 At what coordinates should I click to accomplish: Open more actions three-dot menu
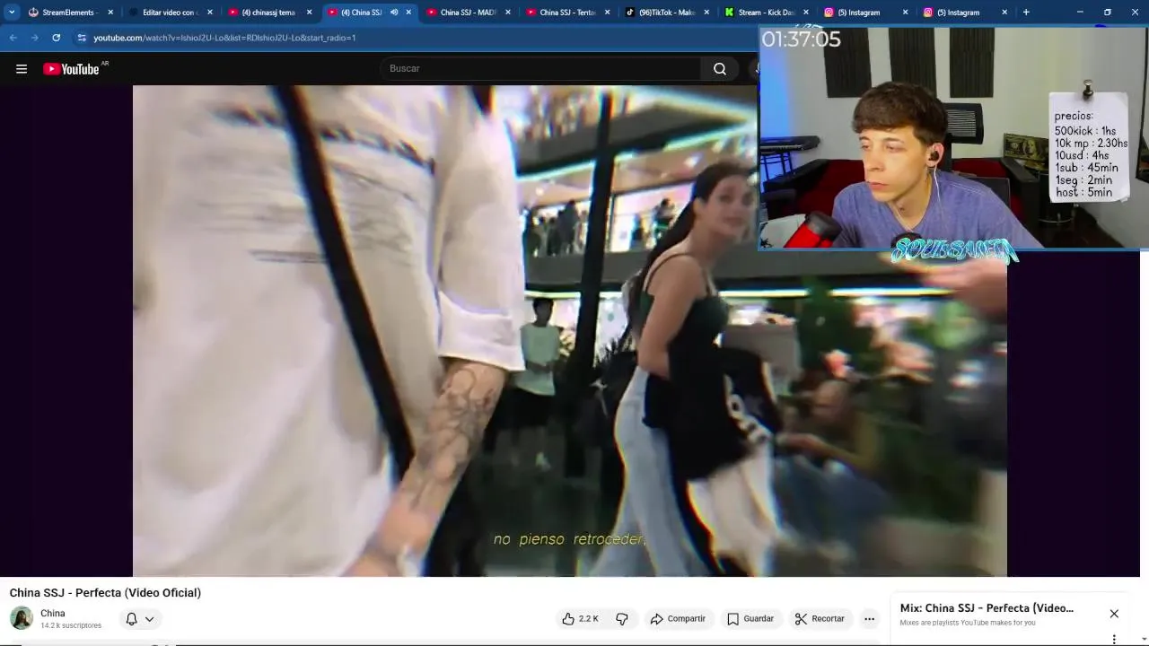(x=869, y=619)
